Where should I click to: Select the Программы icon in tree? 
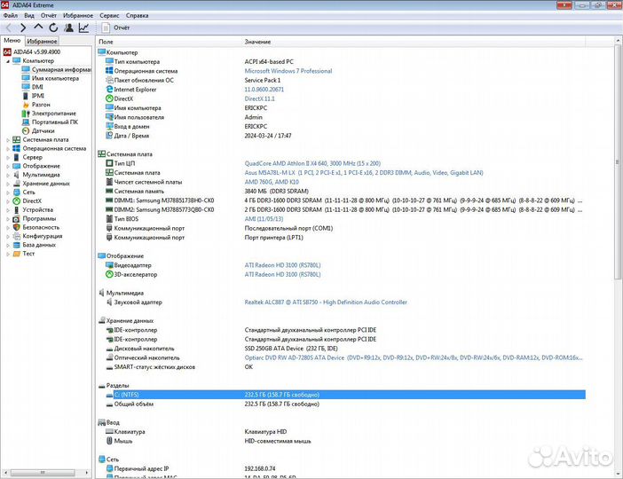[16, 218]
